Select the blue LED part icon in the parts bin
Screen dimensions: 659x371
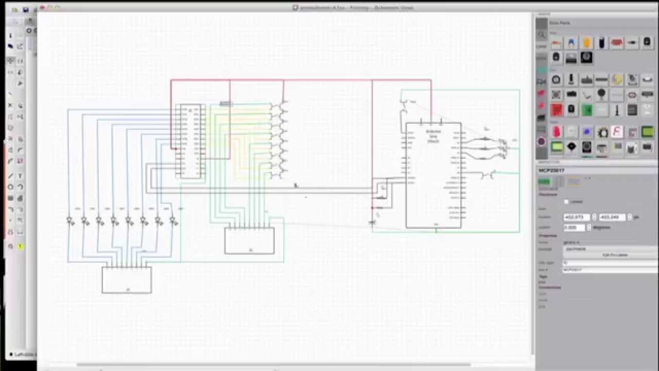pyautogui.click(x=587, y=132)
